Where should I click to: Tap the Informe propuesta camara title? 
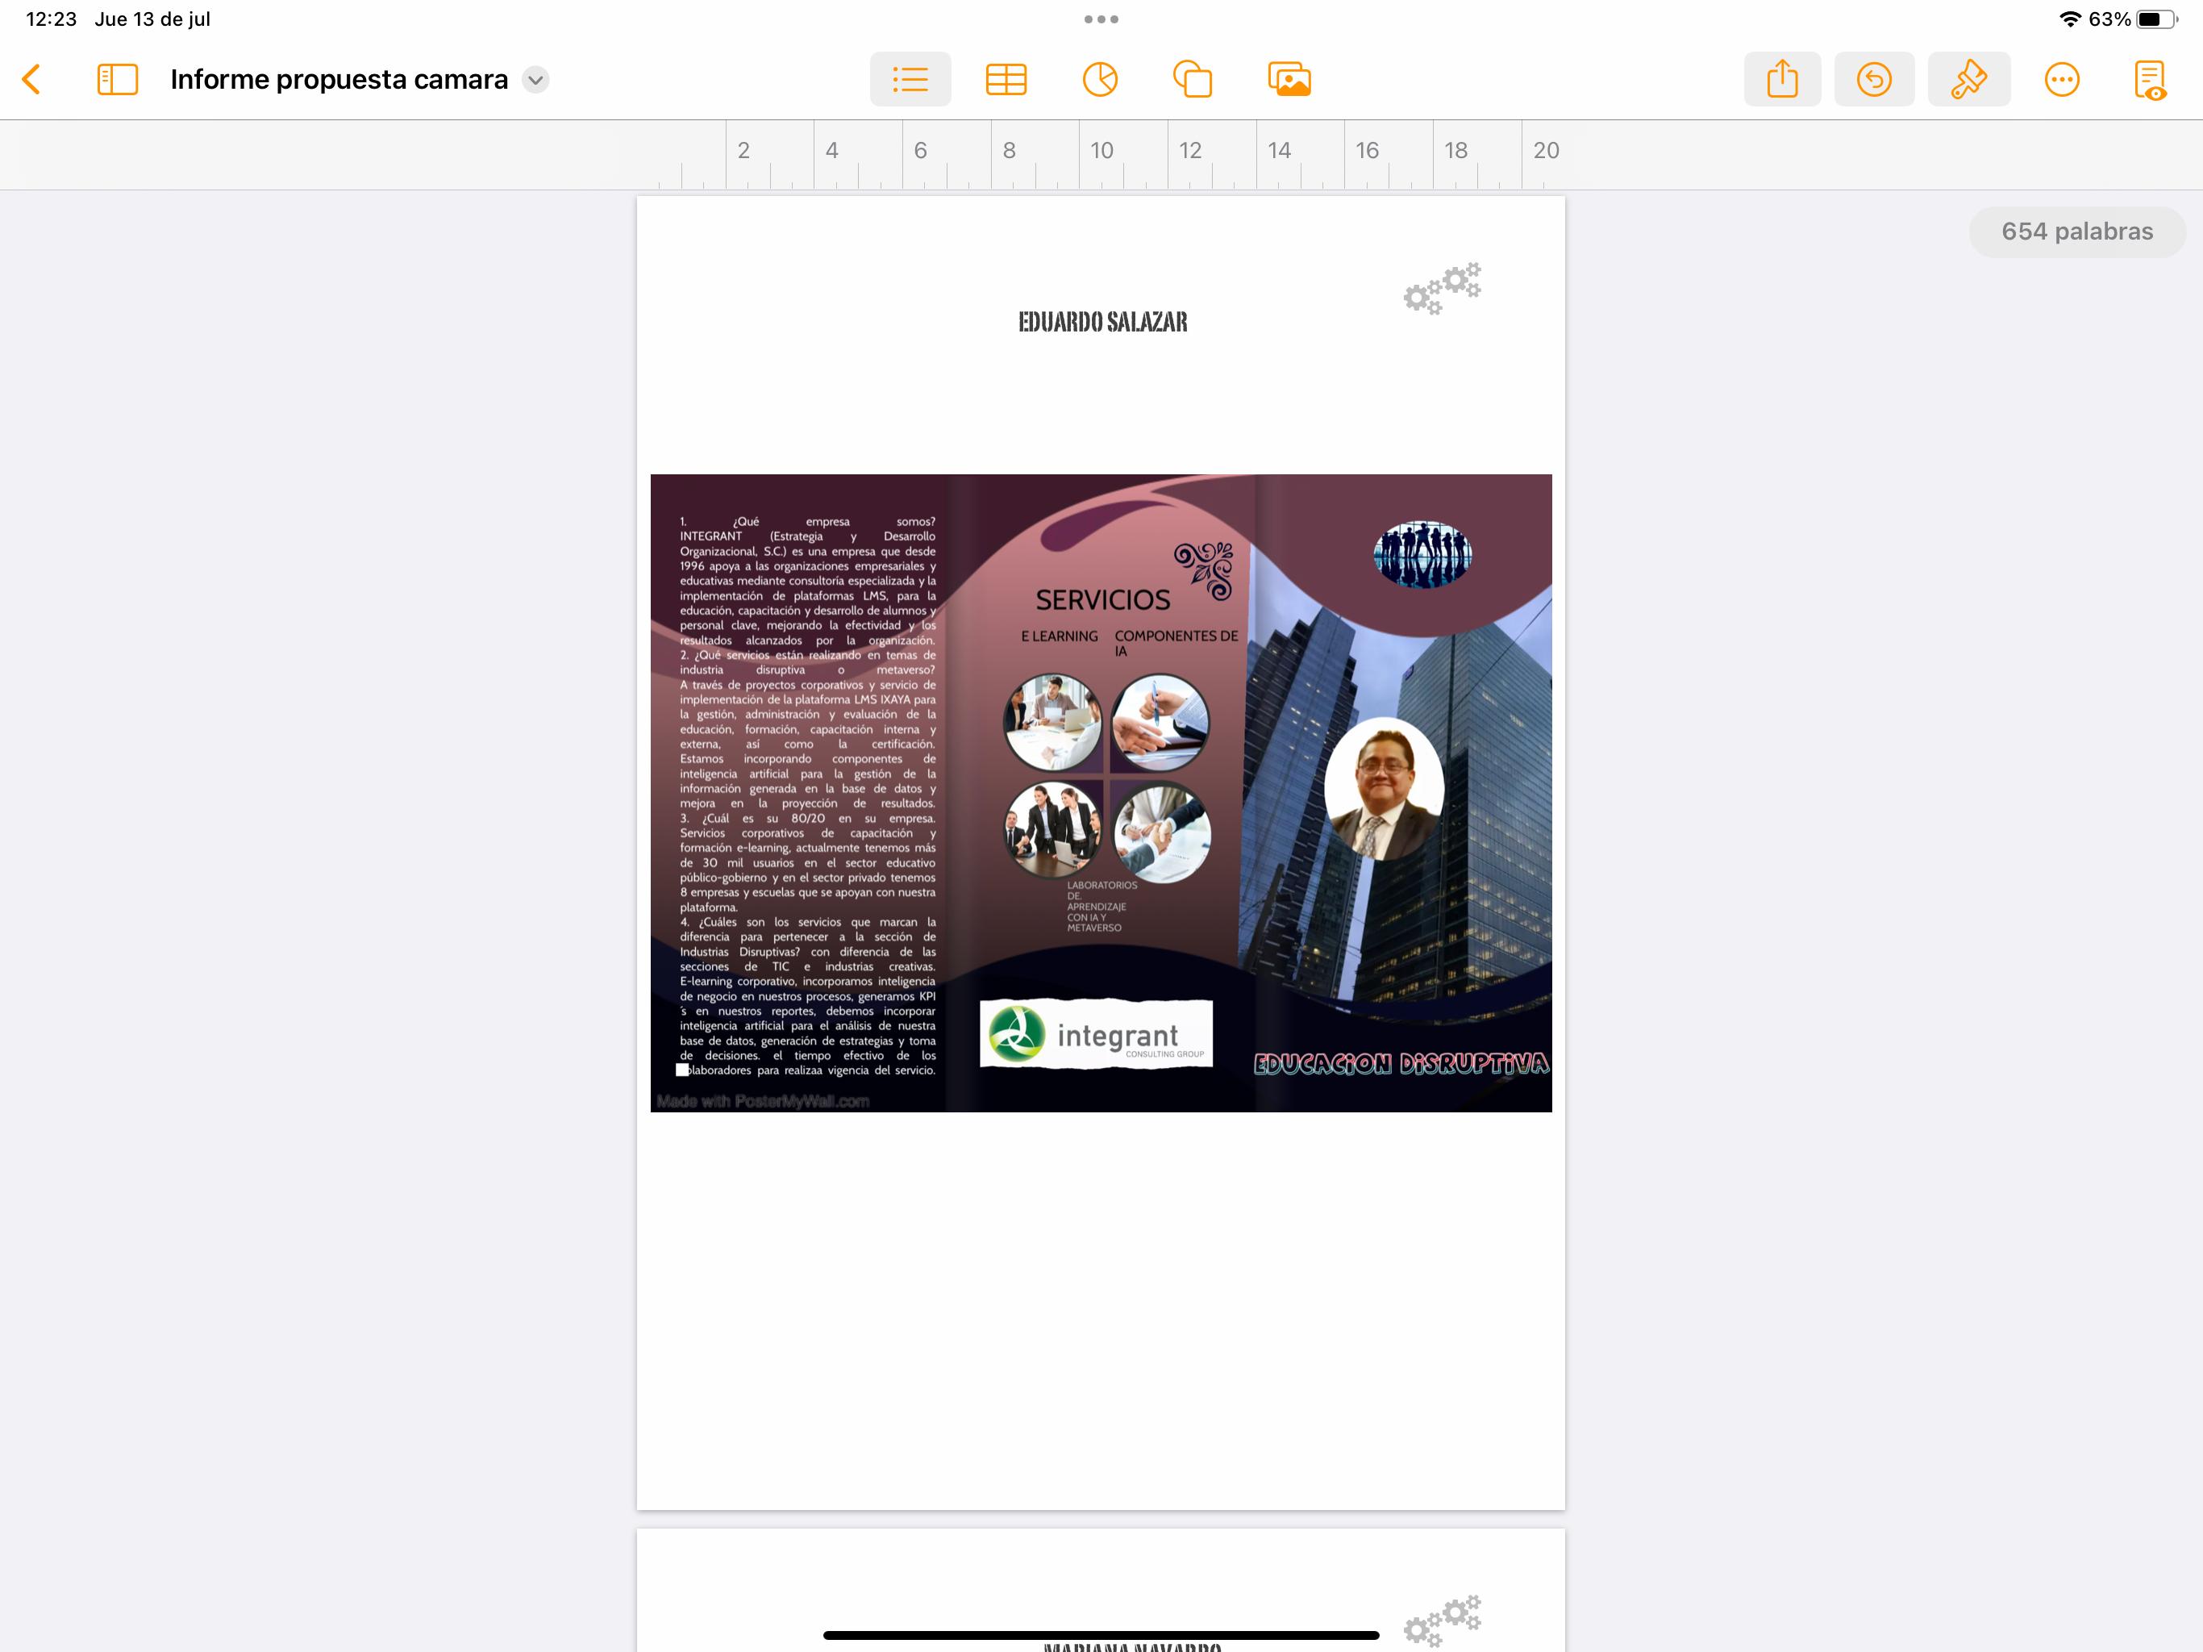click(339, 80)
